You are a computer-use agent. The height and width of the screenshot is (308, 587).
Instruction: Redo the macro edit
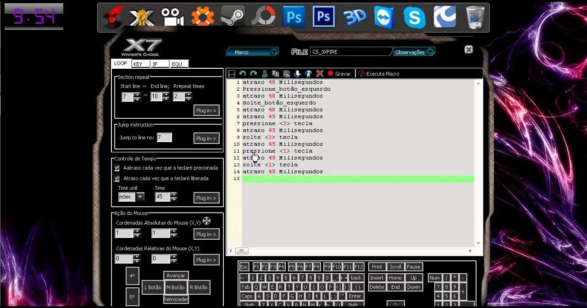[253, 74]
